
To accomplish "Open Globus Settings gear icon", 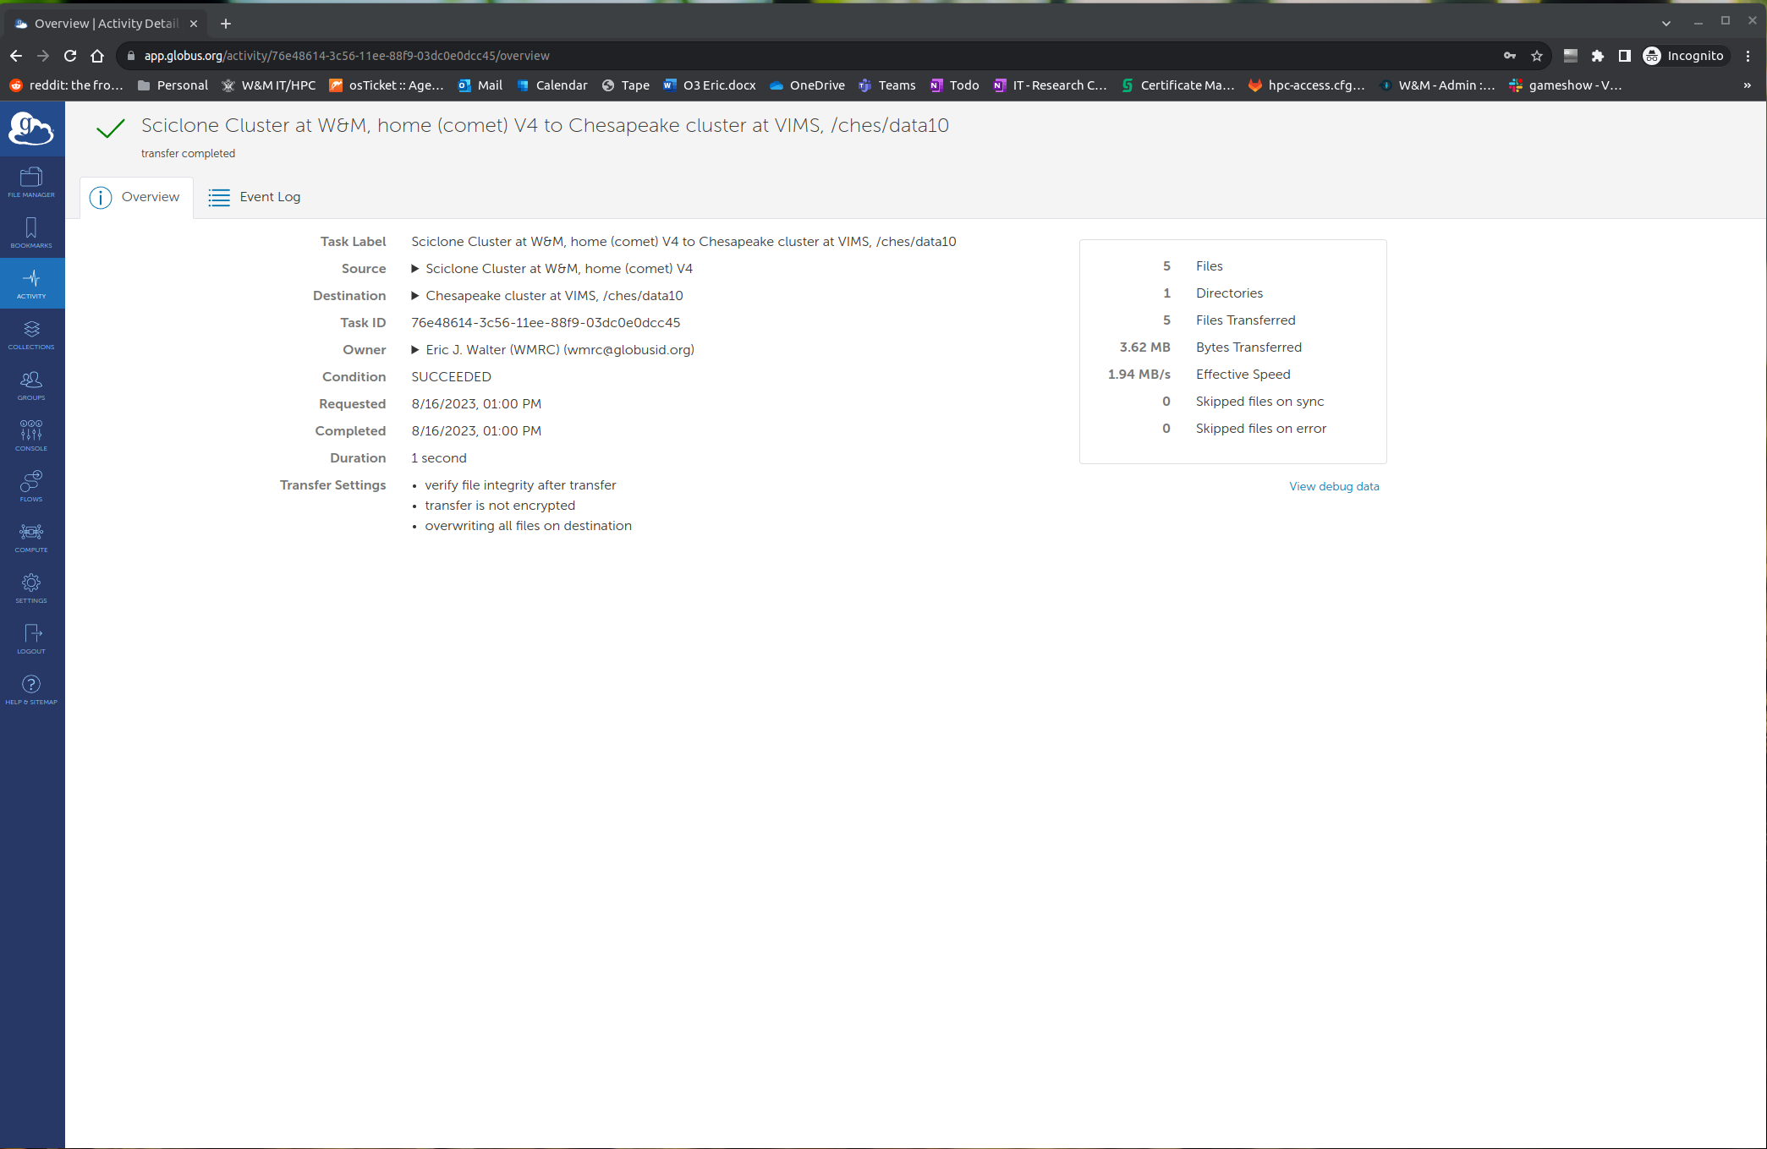I will click(x=31, y=588).
